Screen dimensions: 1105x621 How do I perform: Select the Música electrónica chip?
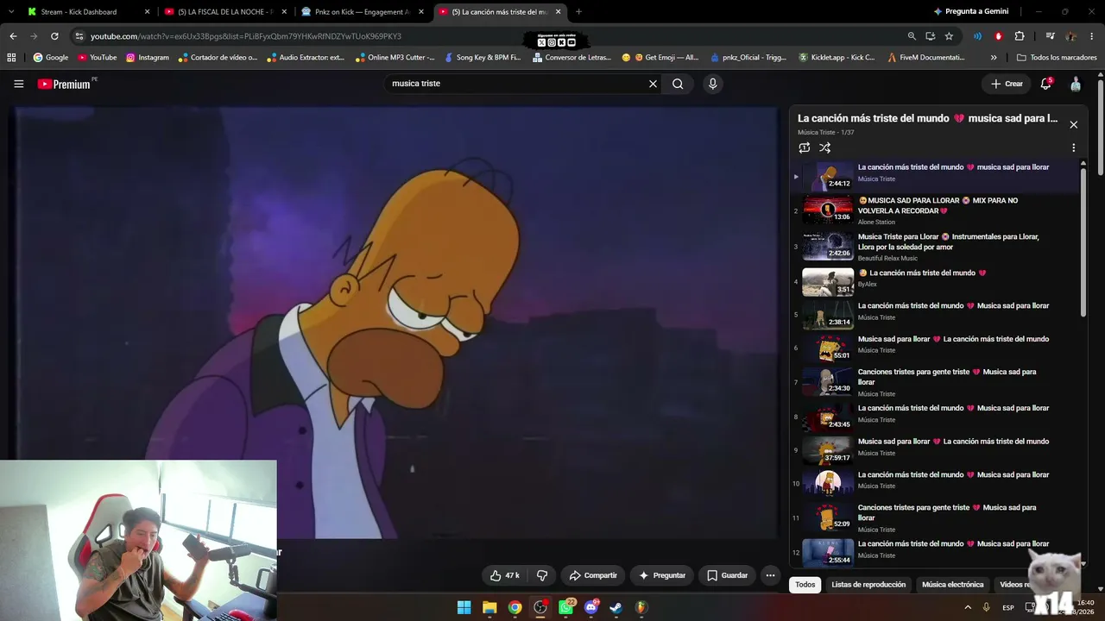click(953, 585)
